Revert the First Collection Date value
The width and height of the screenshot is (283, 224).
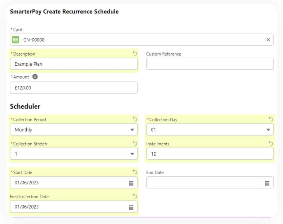point(135,196)
